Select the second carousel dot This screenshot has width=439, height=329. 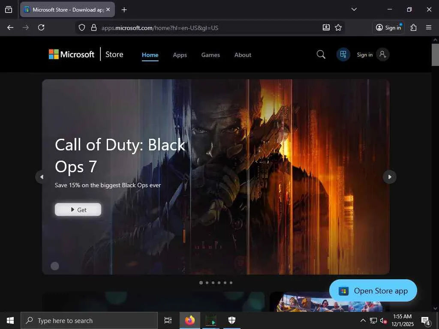tap(207, 283)
